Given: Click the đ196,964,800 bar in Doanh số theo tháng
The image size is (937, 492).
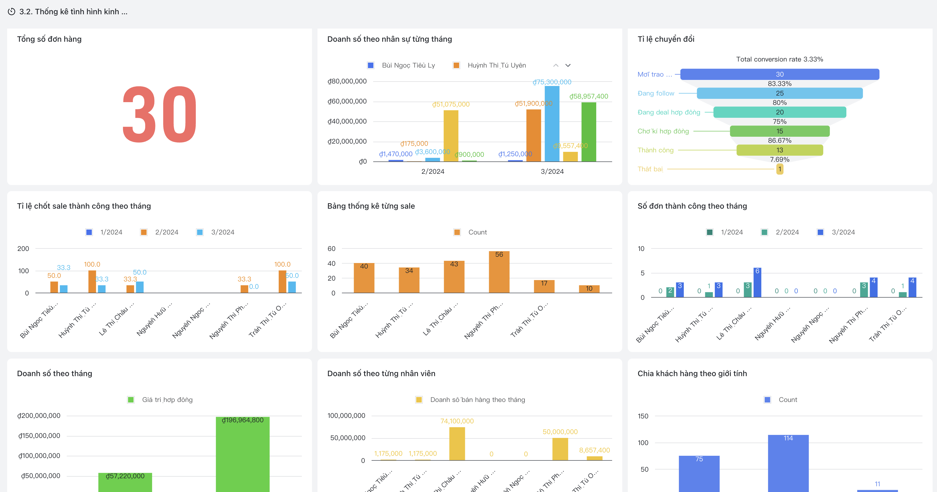Looking at the screenshot, I should pyautogui.click(x=242, y=454).
